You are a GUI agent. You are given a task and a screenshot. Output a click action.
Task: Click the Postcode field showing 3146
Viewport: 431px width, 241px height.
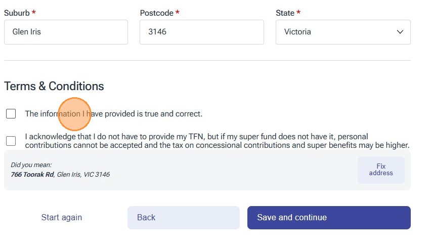click(201, 32)
